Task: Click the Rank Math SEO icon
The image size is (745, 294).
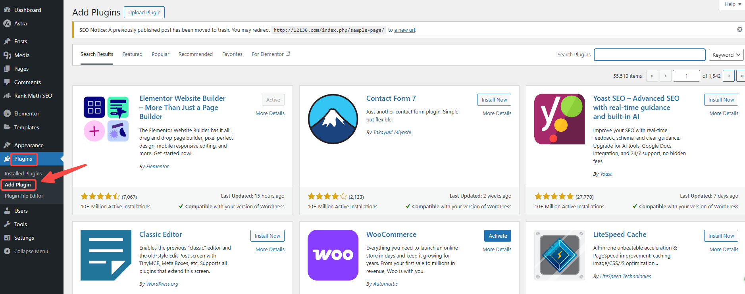Action: tap(7, 96)
